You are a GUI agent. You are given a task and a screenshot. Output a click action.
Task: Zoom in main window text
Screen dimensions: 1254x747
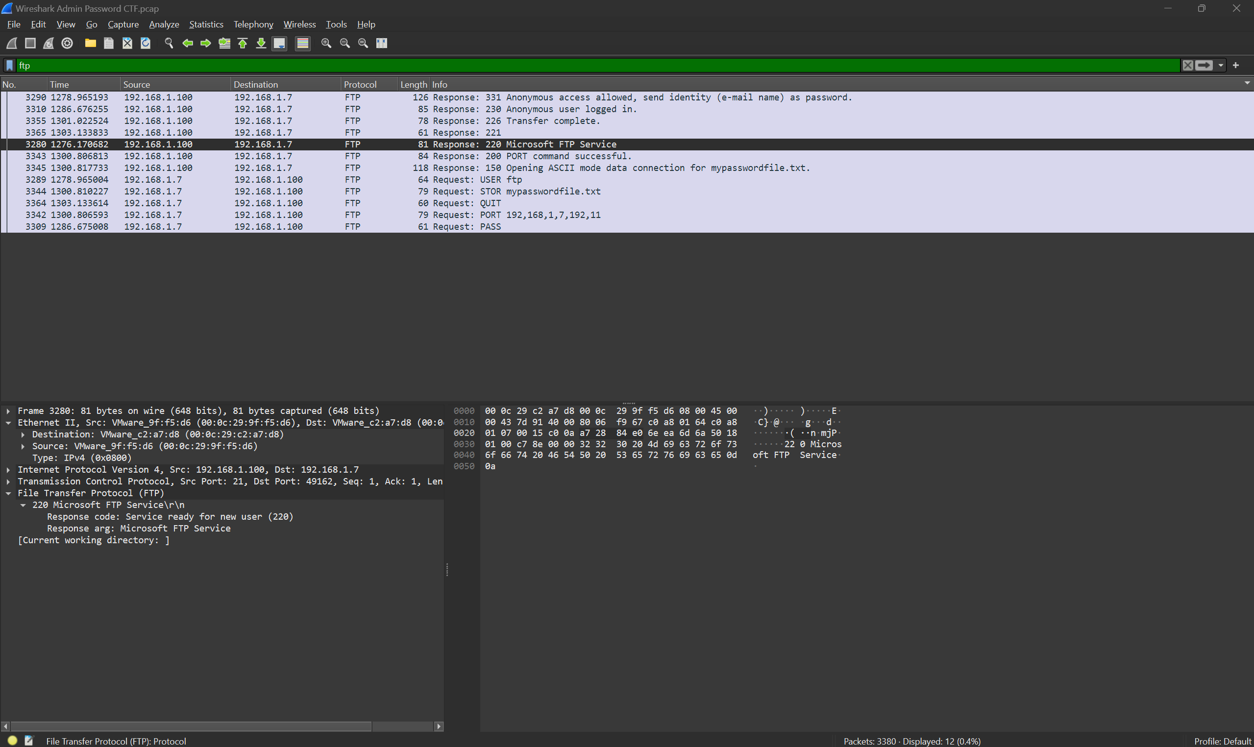tap(326, 43)
